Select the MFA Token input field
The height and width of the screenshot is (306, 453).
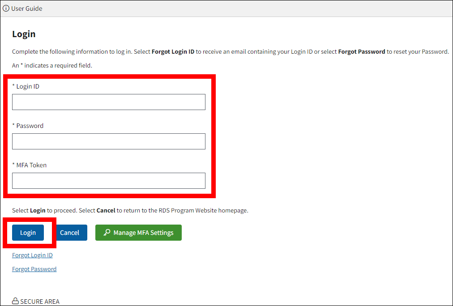pyautogui.click(x=108, y=181)
